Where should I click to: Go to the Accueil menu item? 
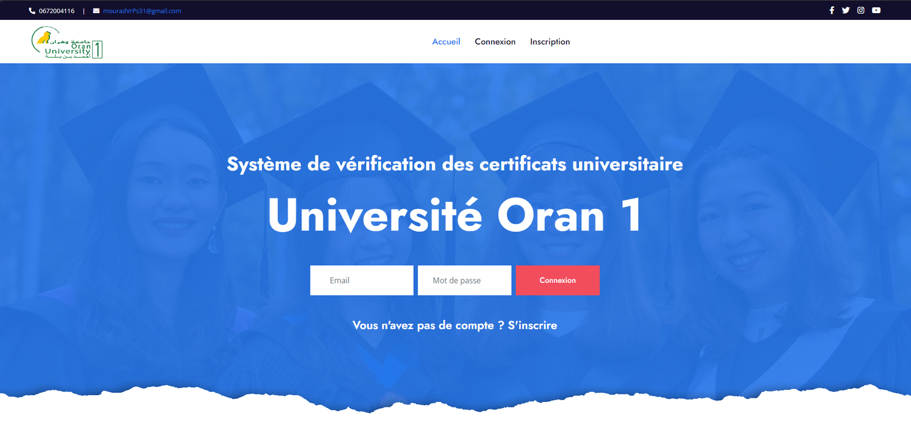point(446,42)
